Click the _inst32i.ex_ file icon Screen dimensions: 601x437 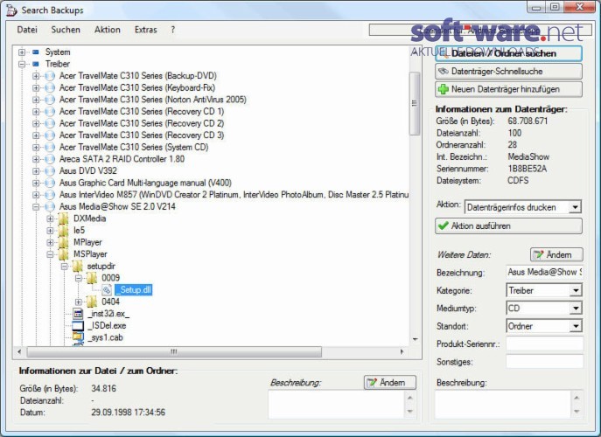pyautogui.click(x=78, y=314)
